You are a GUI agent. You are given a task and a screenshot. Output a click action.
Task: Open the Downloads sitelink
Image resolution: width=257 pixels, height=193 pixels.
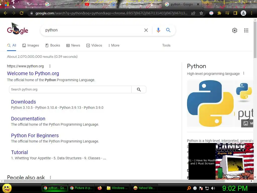tap(23, 102)
